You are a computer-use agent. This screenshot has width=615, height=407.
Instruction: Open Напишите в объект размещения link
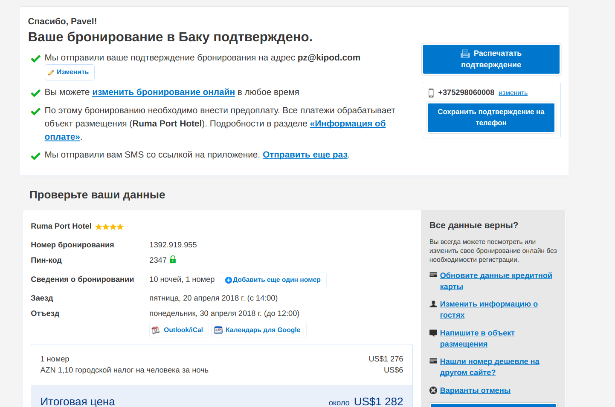(477, 338)
